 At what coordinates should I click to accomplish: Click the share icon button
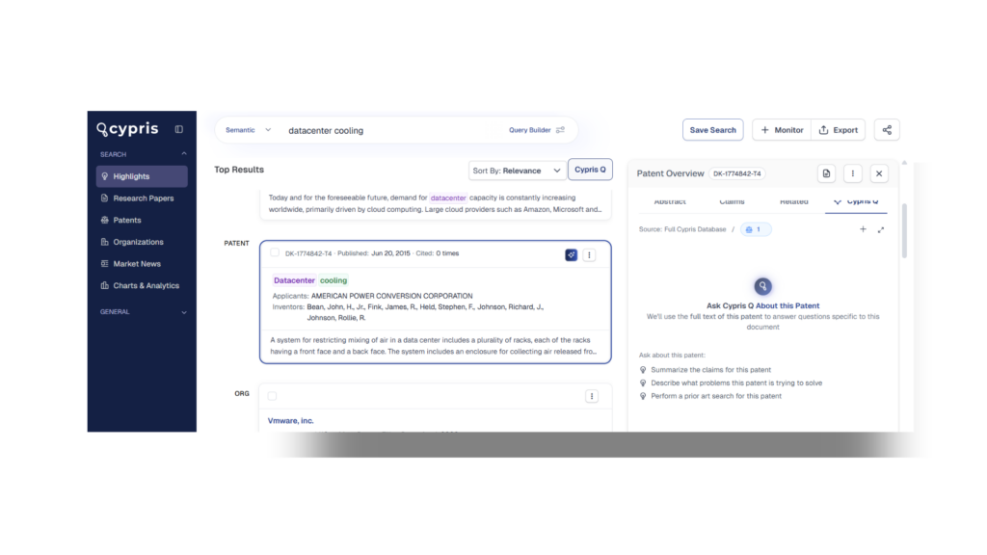(887, 130)
